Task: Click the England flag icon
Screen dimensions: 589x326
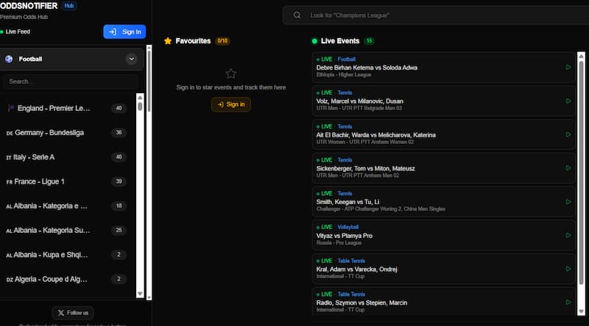Action: tap(11, 108)
